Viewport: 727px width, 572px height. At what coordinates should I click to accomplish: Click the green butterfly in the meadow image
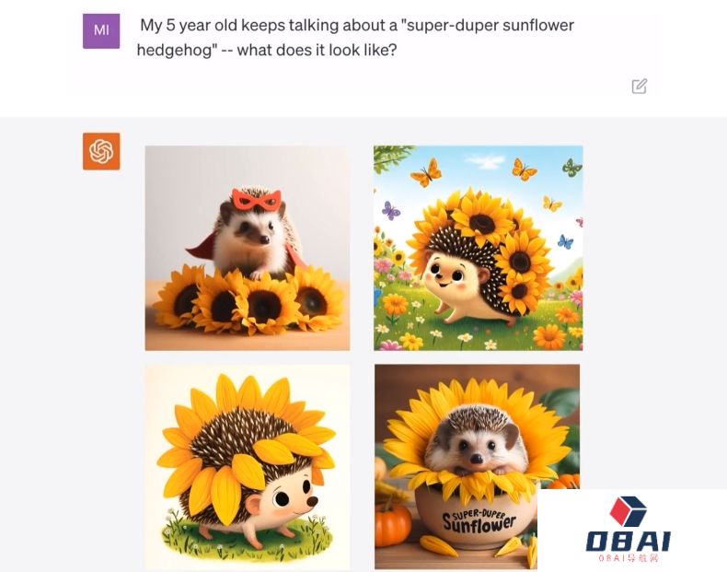pos(571,167)
